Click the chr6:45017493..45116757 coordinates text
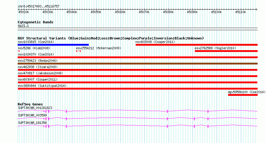This screenshot has height=143, width=266. 39,6
